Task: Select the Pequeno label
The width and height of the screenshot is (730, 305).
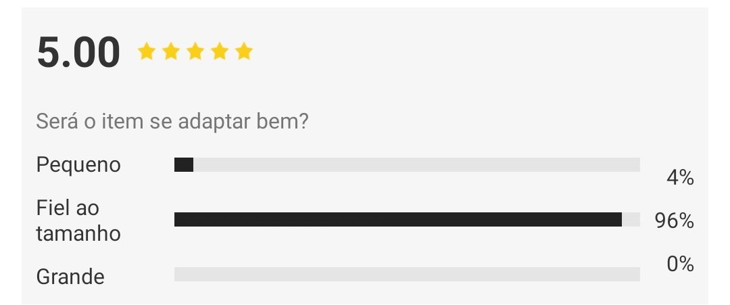Action: coord(78,165)
